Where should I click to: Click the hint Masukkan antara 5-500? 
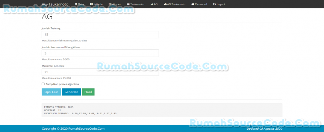point(56,59)
